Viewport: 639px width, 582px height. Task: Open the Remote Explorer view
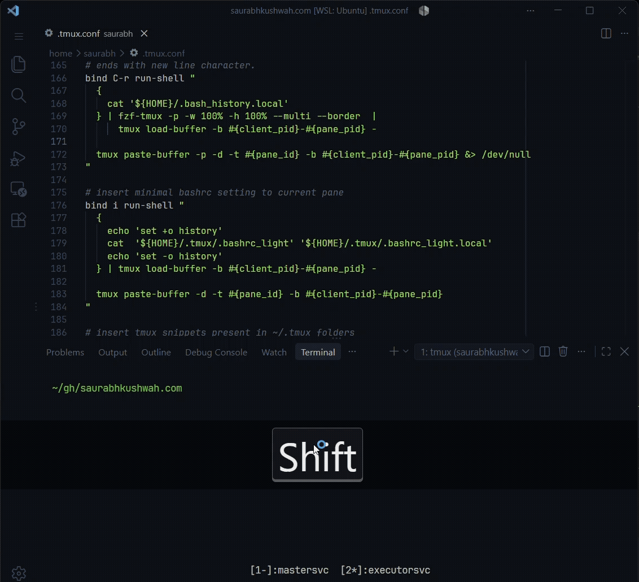click(18, 189)
